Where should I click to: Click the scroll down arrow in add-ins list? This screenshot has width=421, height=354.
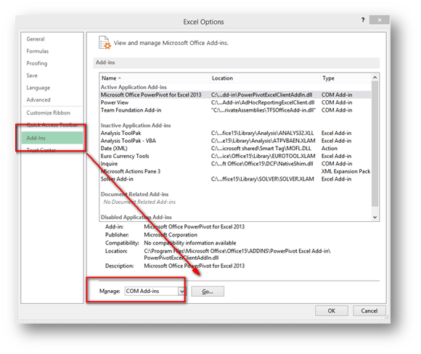coord(375,217)
